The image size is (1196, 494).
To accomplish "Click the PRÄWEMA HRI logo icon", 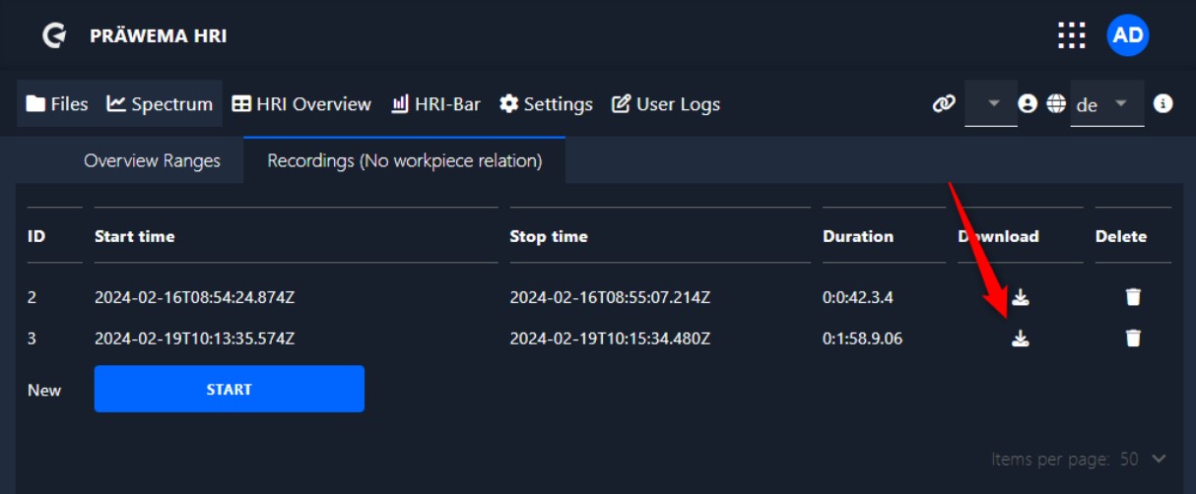I will (54, 36).
